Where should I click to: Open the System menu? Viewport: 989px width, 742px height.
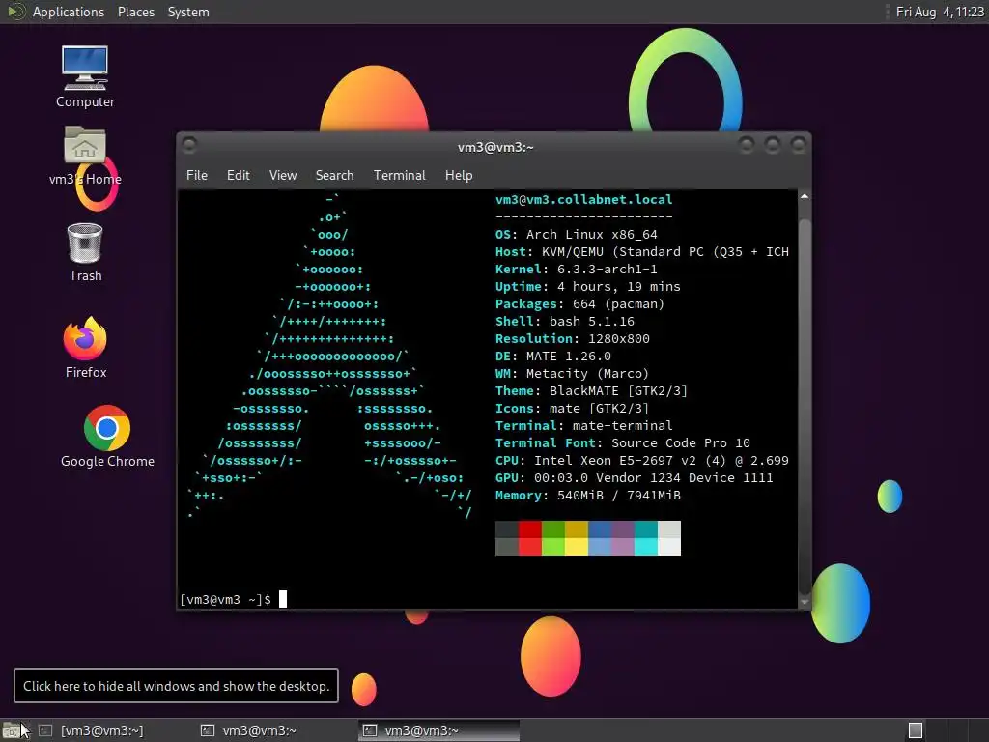pyautogui.click(x=188, y=12)
